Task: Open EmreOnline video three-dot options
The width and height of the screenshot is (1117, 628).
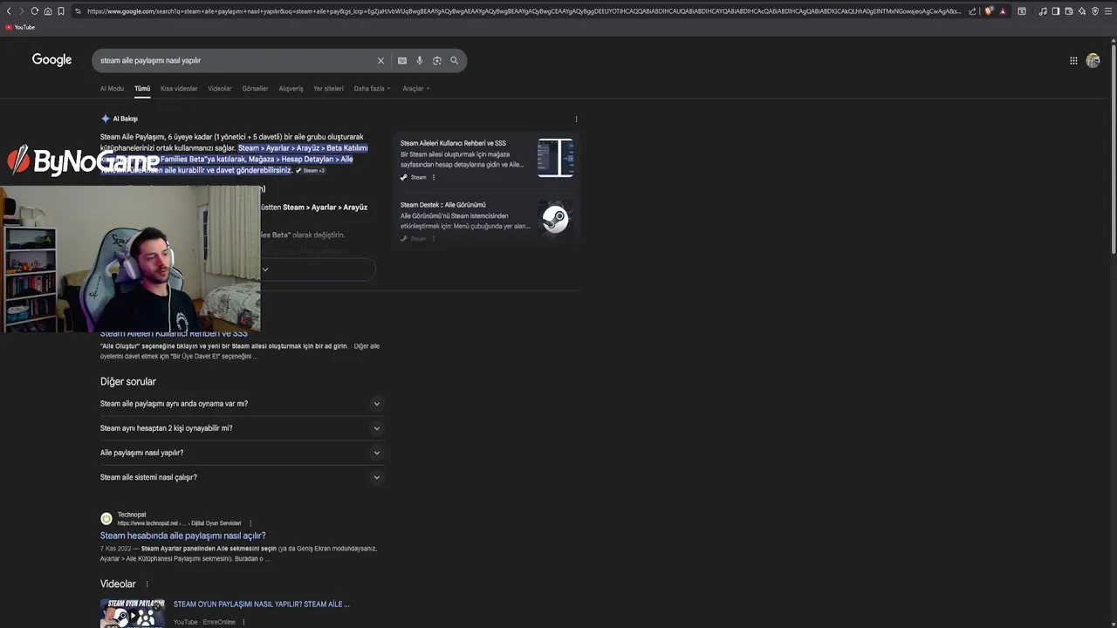Action: [243, 622]
